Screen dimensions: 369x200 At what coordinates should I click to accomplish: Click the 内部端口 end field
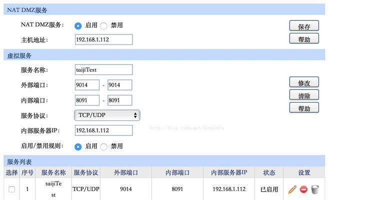[120, 100]
